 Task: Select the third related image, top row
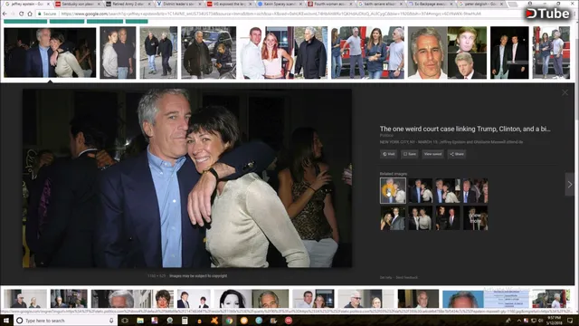click(x=448, y=190)
